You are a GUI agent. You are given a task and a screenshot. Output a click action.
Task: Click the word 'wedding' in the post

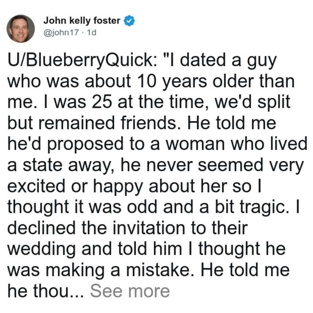[41, 250]
